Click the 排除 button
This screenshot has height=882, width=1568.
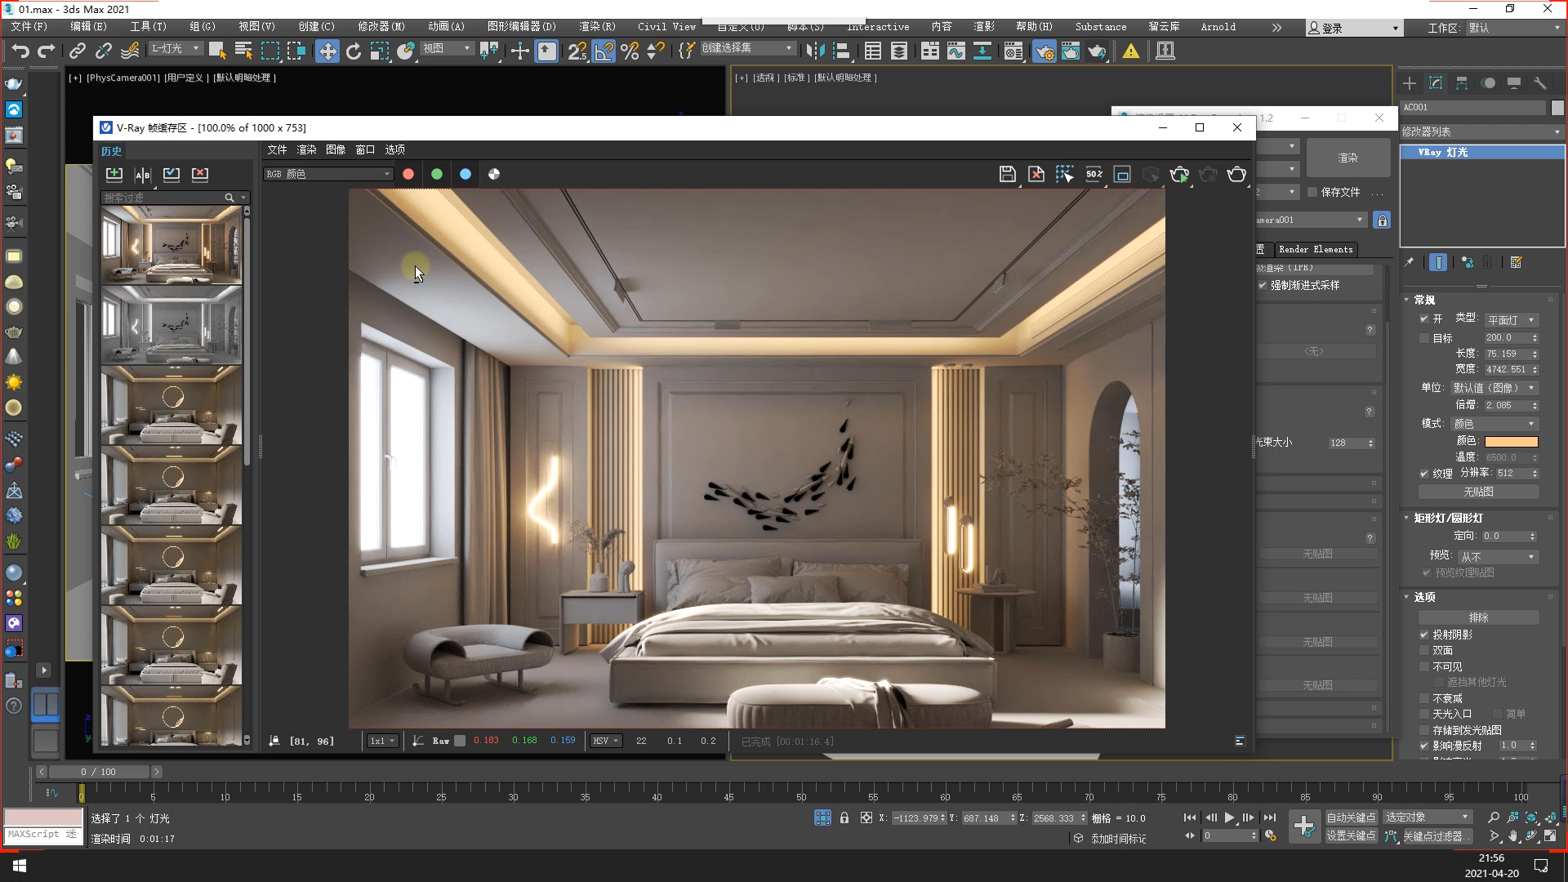[x=1478, y=617]
